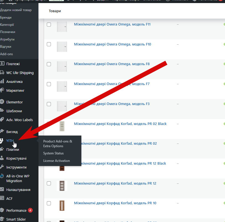The height and width of the screenshot is (222, 225).
Task: Click the Adv. Woo Labels tag icon
Action: point(2,119)
